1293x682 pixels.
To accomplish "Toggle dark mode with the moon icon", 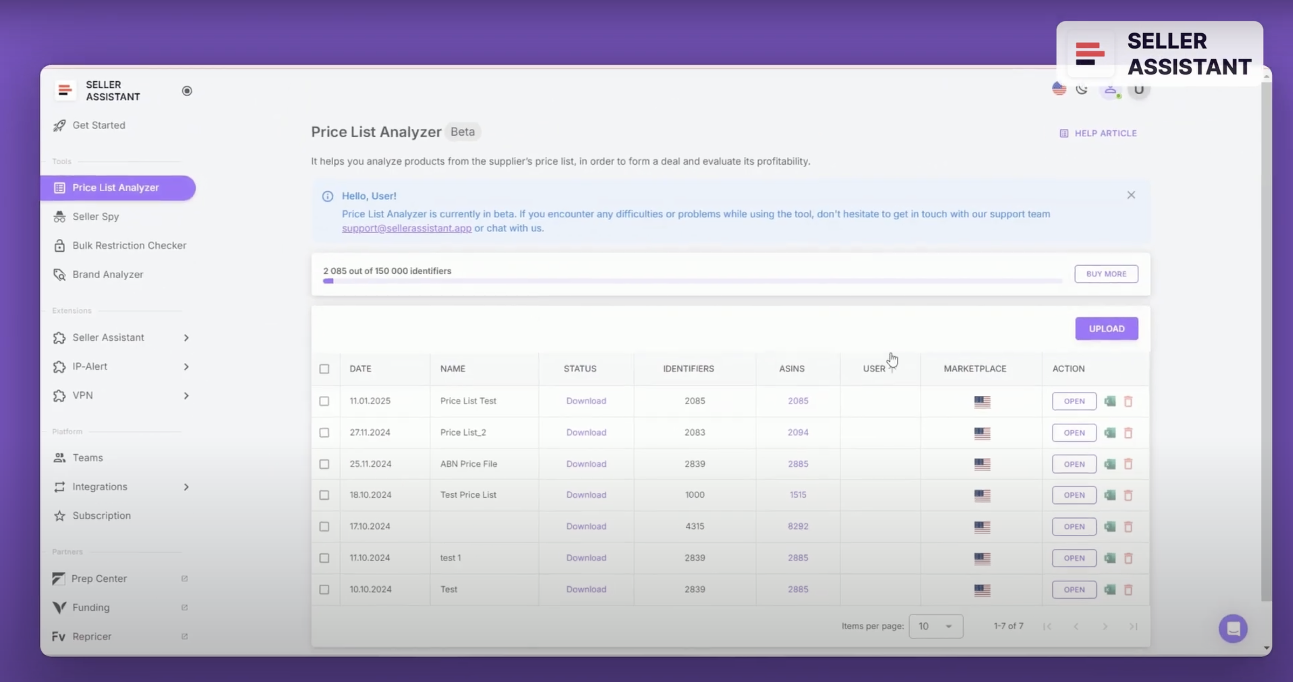I will pos(1082,89).
